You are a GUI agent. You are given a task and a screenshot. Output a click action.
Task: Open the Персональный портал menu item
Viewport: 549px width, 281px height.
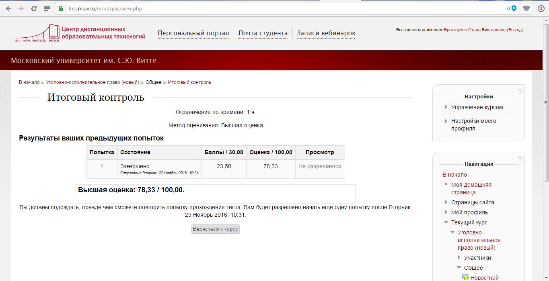coord(193,33)
